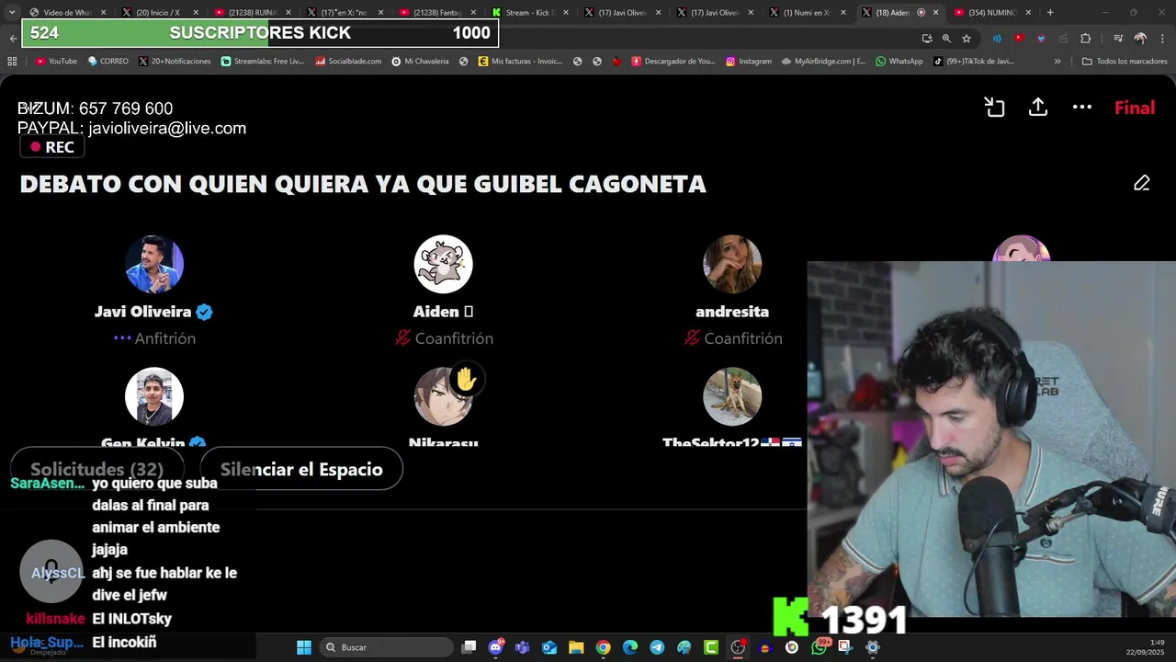The image size is (1176, 662).
Task: Open Camtasia green icon on taskbar
Action: [711, 647]
